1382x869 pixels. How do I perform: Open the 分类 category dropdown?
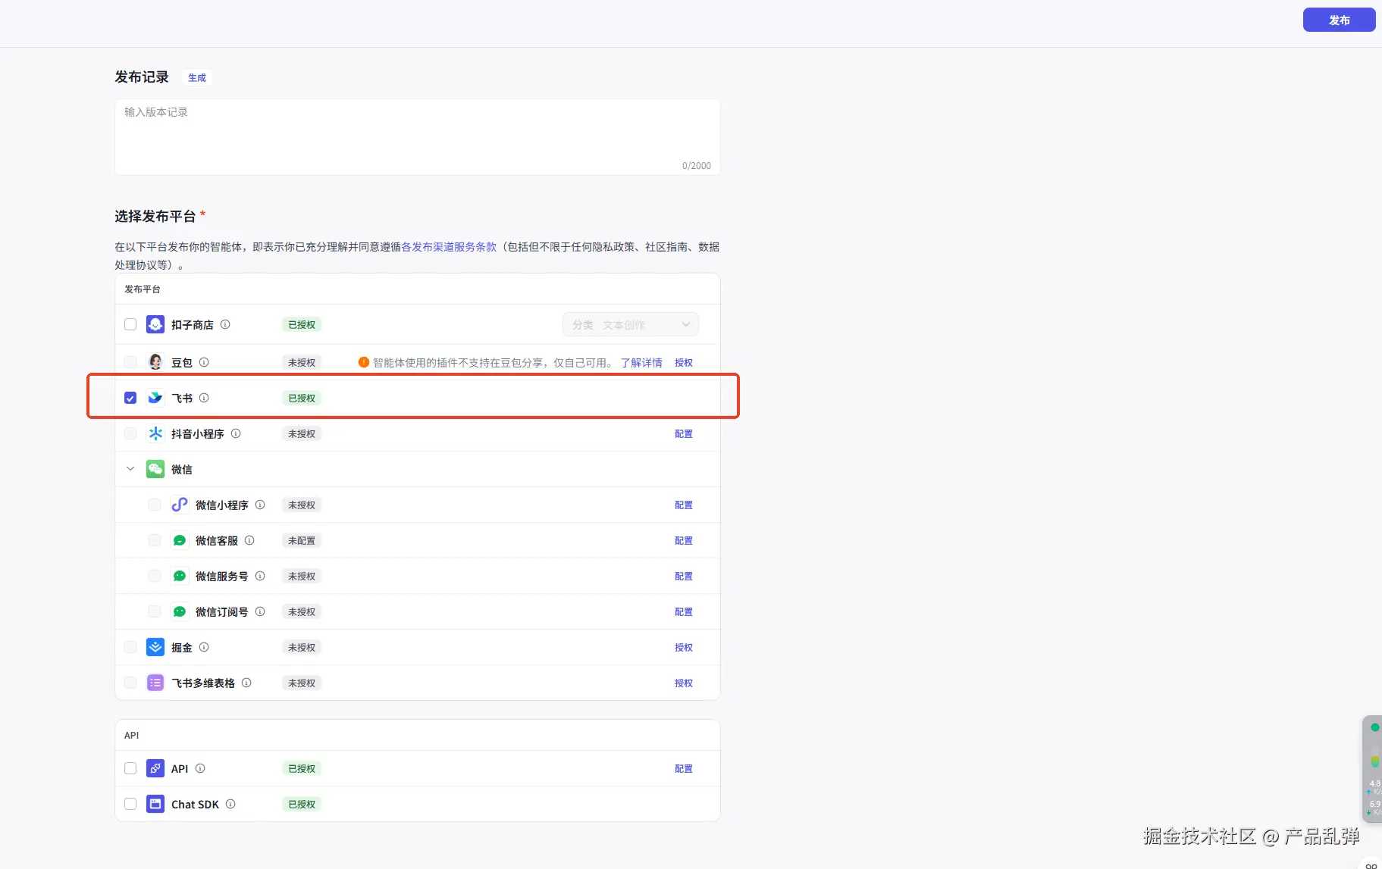(630, 324)
